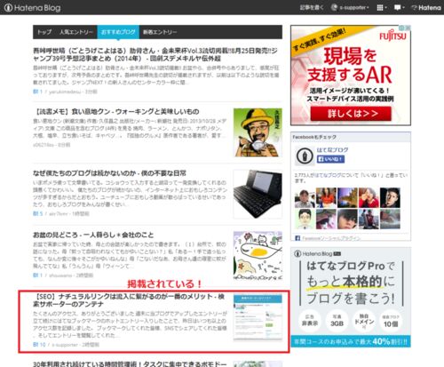
Task: Open the grid services menu icon
Action: click(382, 7)
